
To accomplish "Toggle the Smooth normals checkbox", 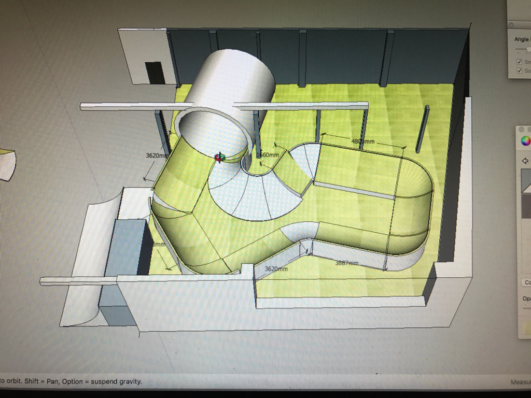I will point(519,62).
